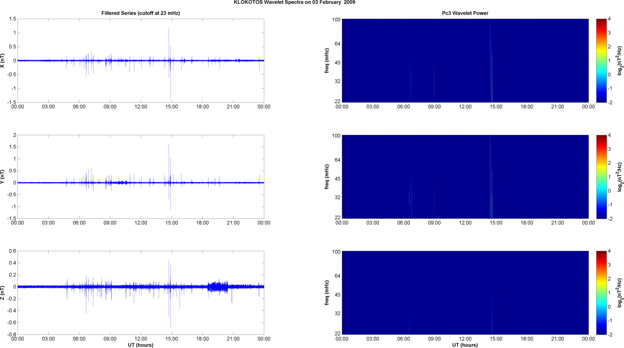Click the Y (nT) axis label

tap(2, 176)
